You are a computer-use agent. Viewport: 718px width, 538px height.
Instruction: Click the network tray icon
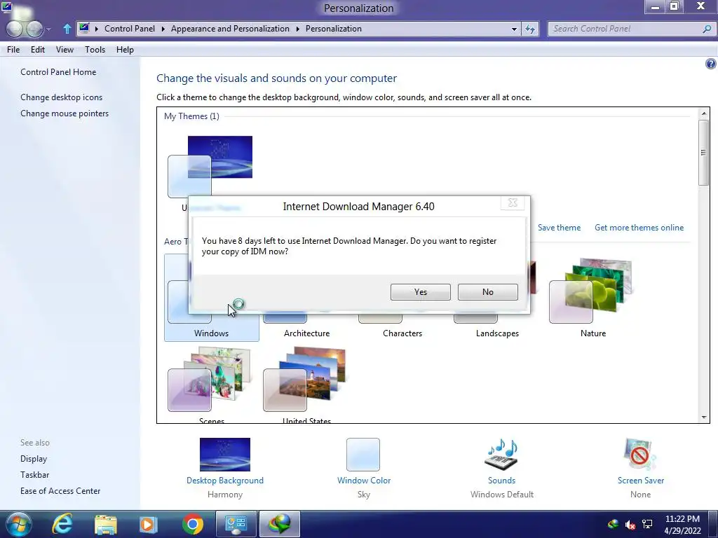tap(647, 524)
